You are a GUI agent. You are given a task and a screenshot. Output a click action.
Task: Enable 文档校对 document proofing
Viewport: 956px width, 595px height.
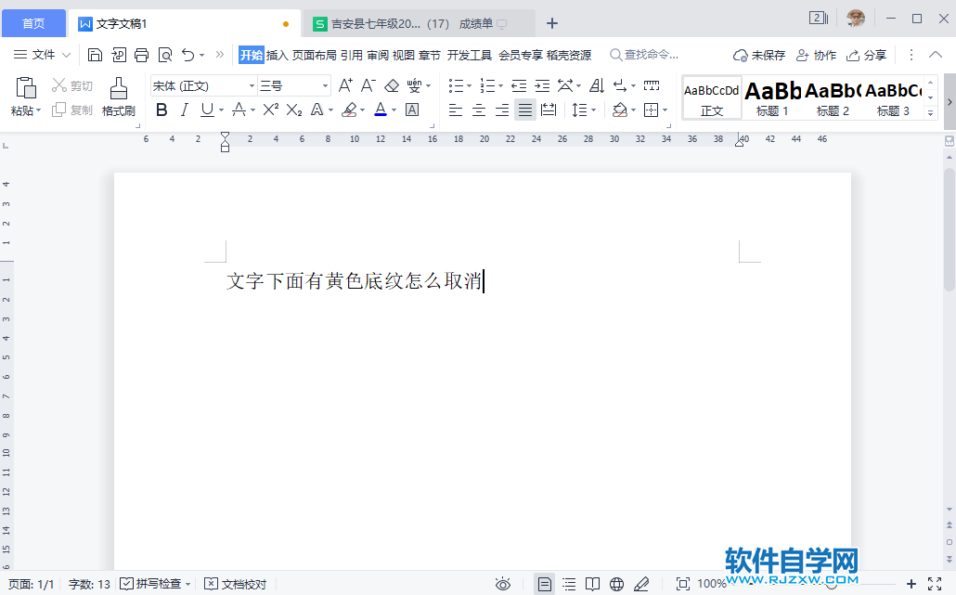tap(235, 585)
